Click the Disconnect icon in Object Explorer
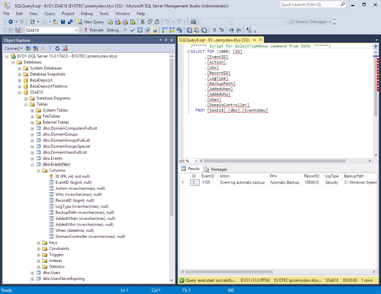381x294 pixels. pos(35,48)
